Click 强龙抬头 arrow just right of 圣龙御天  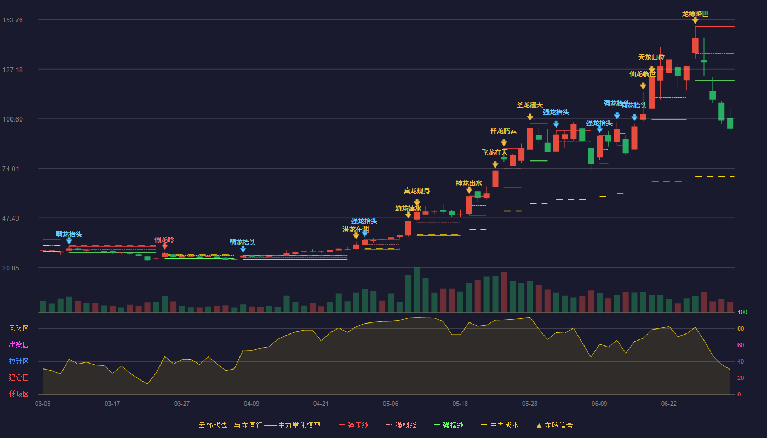click(556, 125)
